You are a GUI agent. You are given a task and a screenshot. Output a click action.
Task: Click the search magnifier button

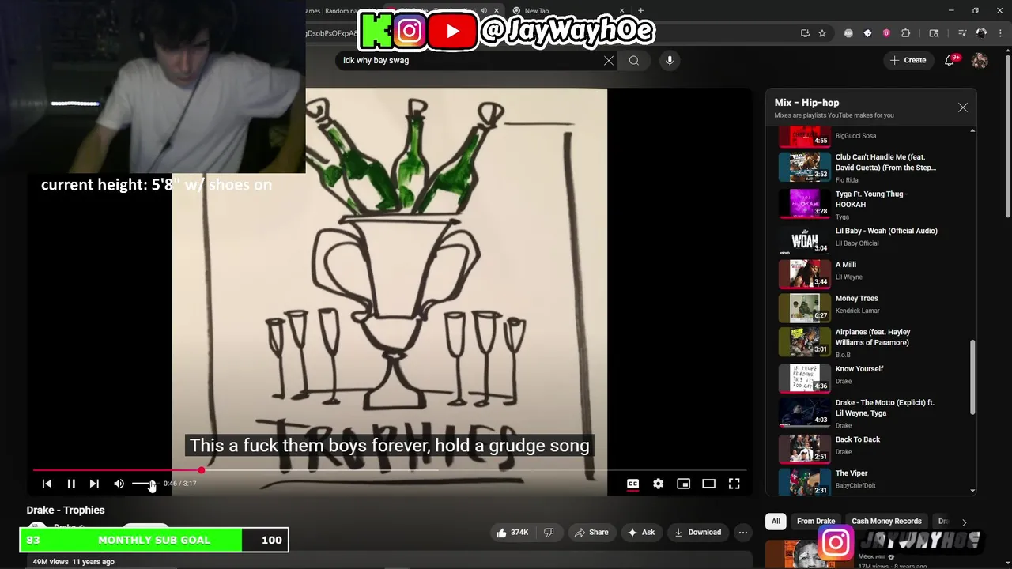(633, 60)
